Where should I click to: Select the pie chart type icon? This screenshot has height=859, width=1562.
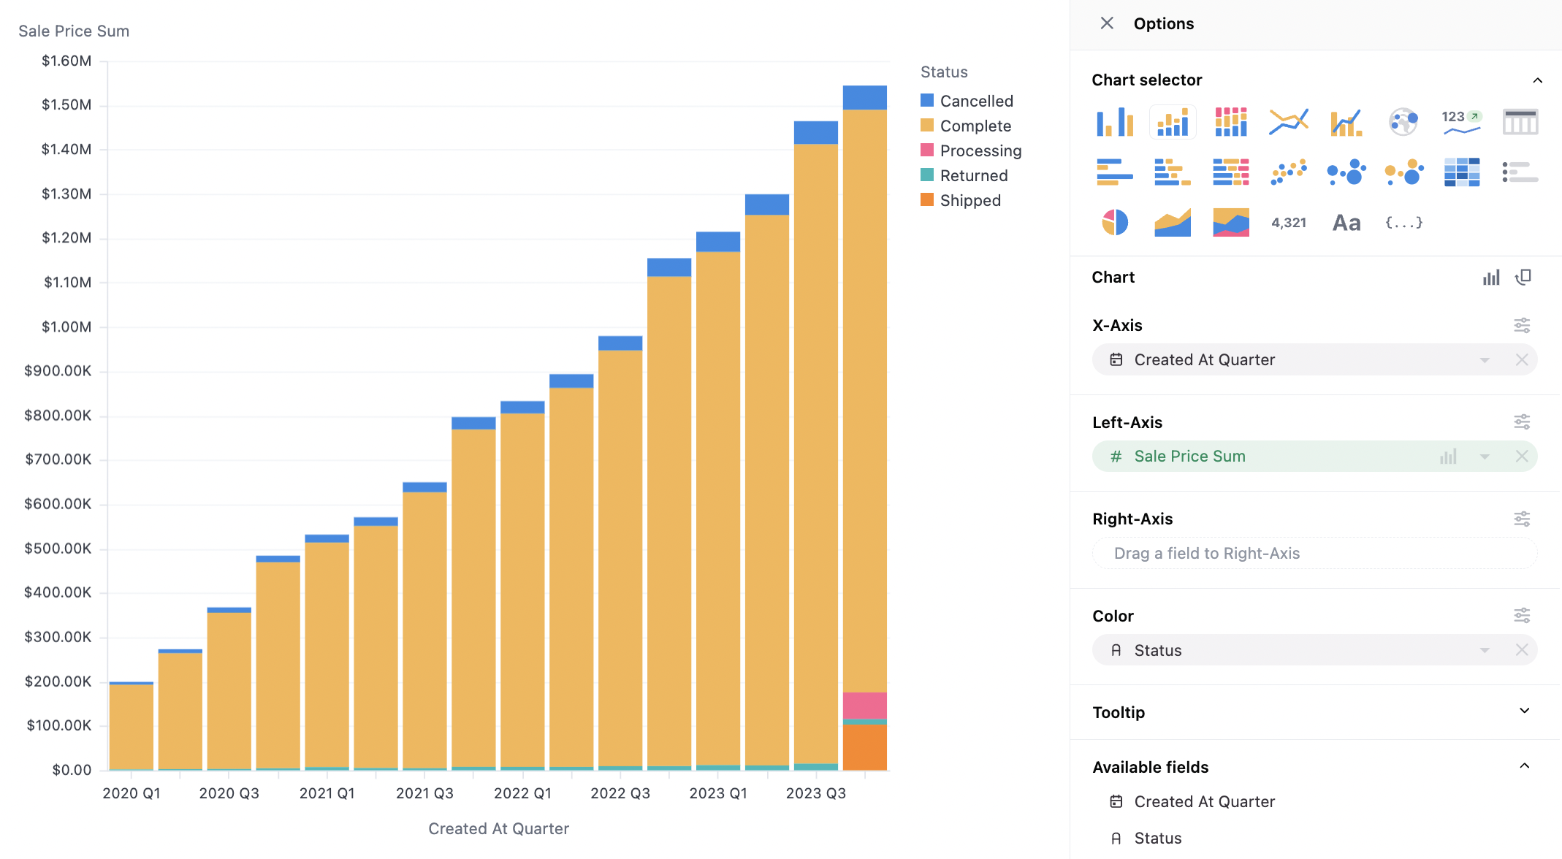[1114, 222]
